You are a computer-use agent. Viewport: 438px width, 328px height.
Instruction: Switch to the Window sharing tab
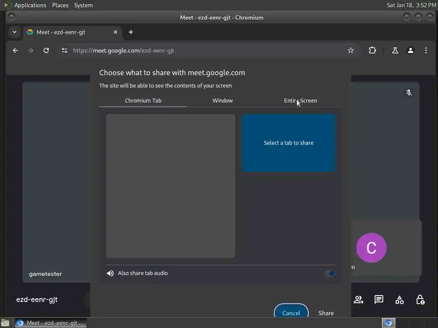coord(222,100)
